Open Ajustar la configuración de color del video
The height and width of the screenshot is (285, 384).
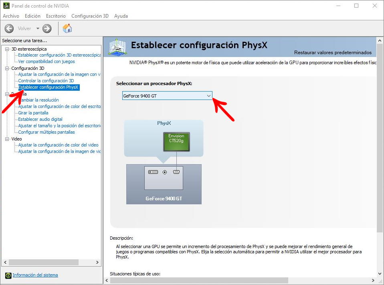(58, 145)
